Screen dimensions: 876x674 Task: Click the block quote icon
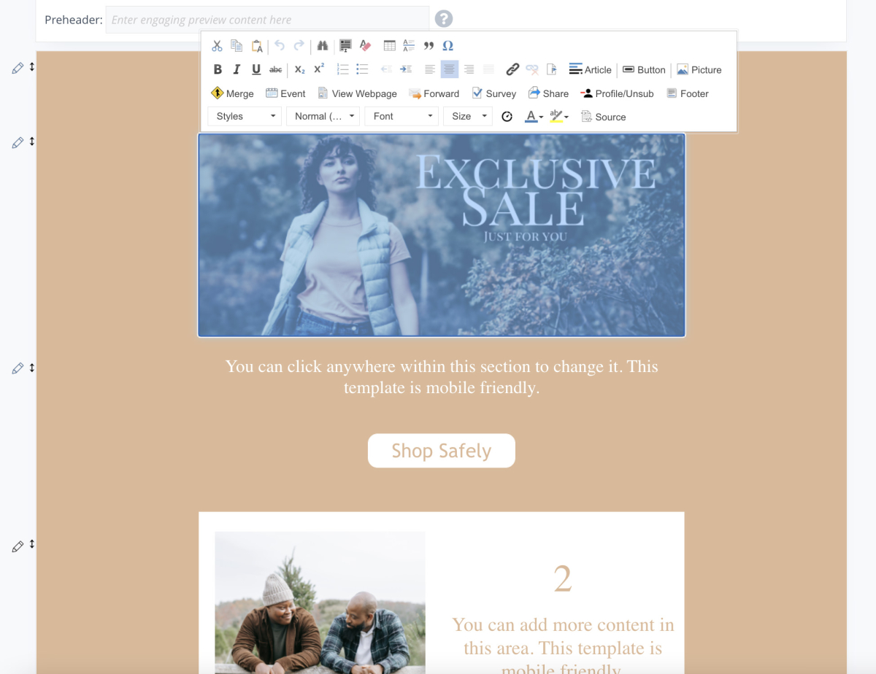429,46
